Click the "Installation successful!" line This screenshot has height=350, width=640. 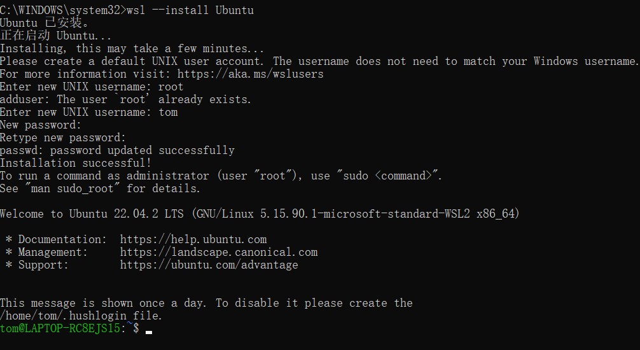76,163
